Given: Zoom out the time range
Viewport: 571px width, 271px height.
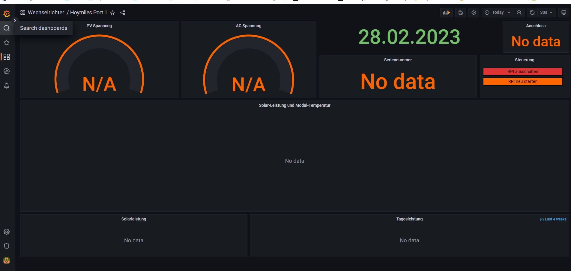Looking at the screenshot, I should [519, 13].
